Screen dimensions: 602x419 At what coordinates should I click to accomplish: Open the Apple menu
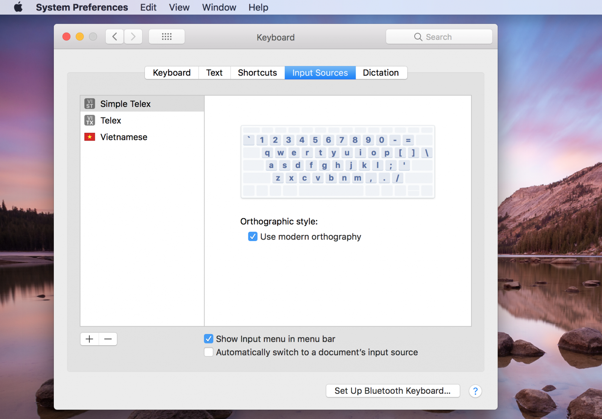tap(18, 7)
